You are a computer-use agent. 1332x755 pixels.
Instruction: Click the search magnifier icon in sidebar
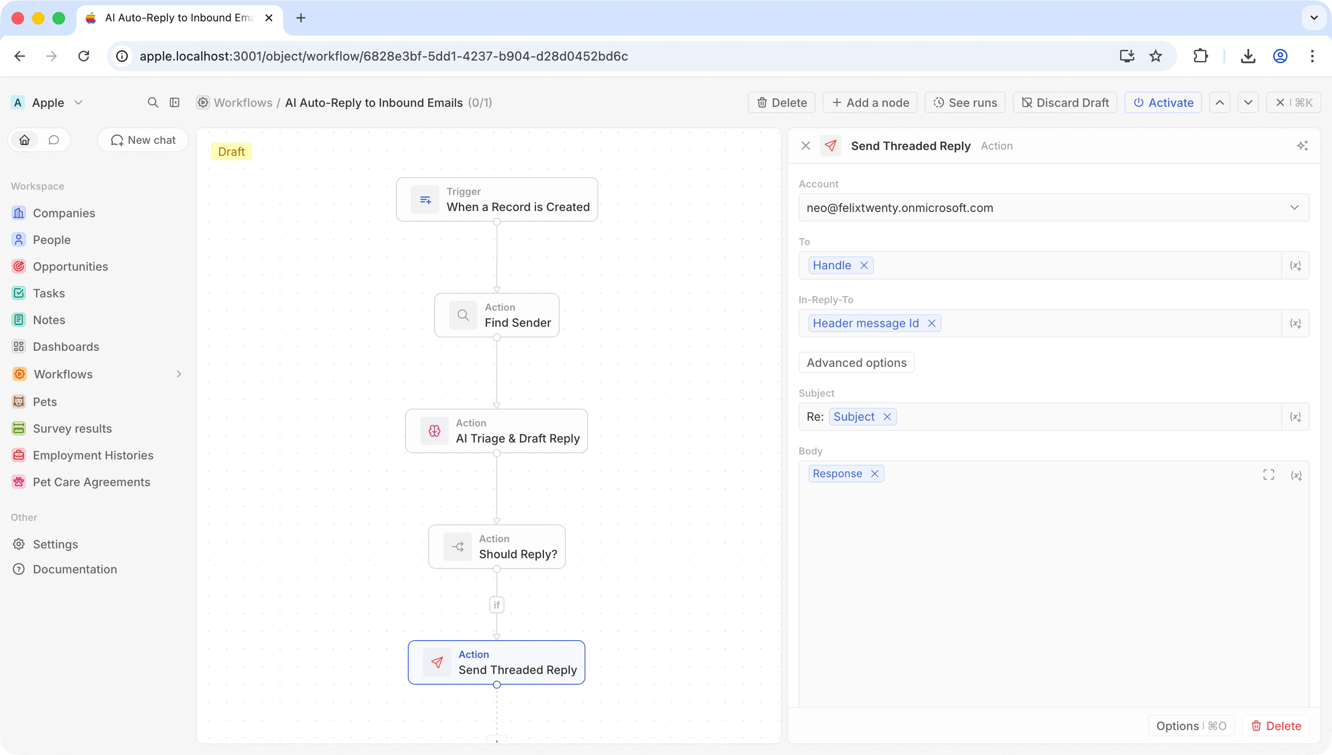[152, 103]
